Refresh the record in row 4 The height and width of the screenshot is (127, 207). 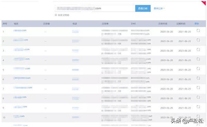click(198, 59)
